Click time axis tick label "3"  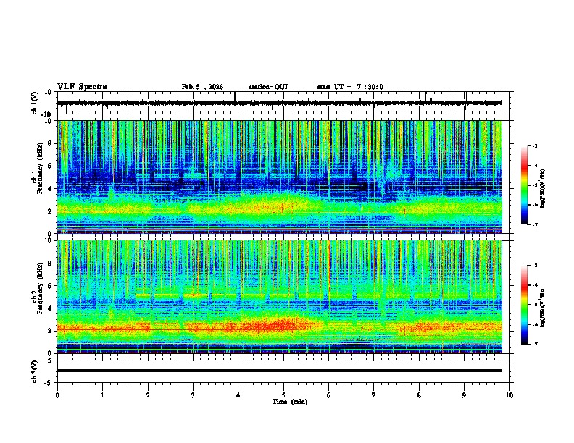point(193,395)
